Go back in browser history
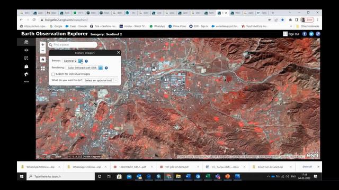Screen dimensions: 339x190 21,20
